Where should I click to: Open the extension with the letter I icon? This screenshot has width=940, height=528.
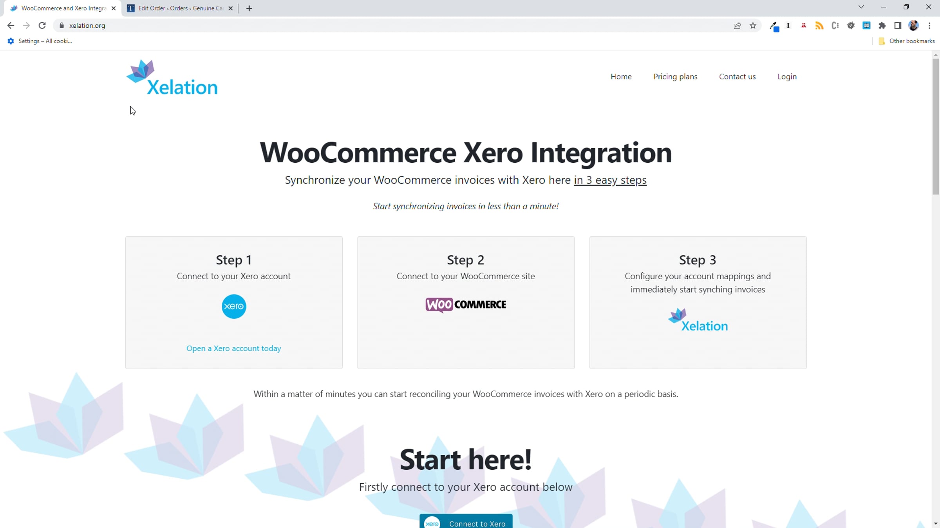[788, 25]
